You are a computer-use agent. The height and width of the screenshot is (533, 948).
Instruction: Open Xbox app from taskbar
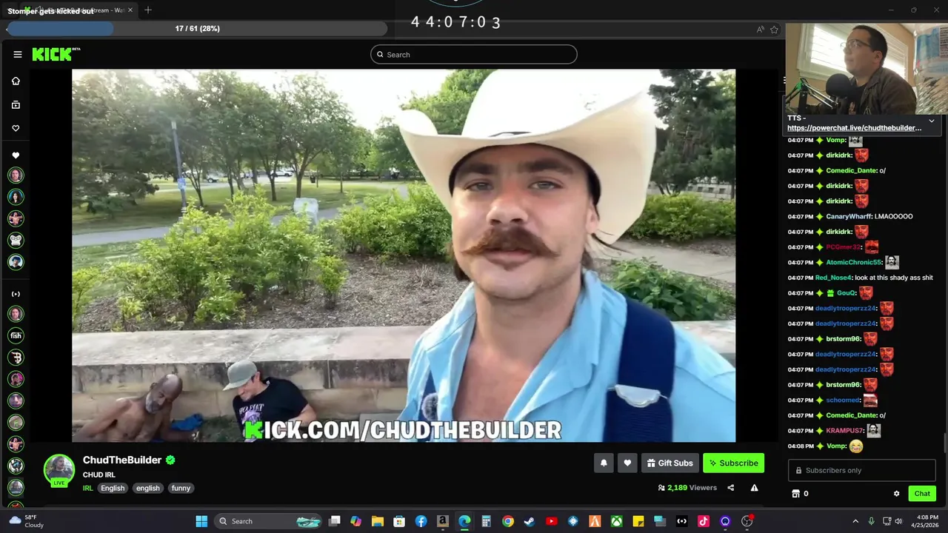[616, 521]
